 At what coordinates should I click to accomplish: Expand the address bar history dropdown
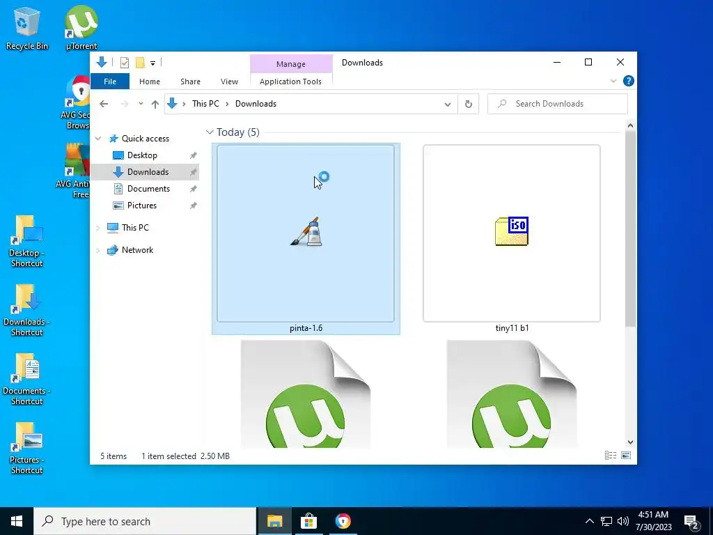[448, 104]
